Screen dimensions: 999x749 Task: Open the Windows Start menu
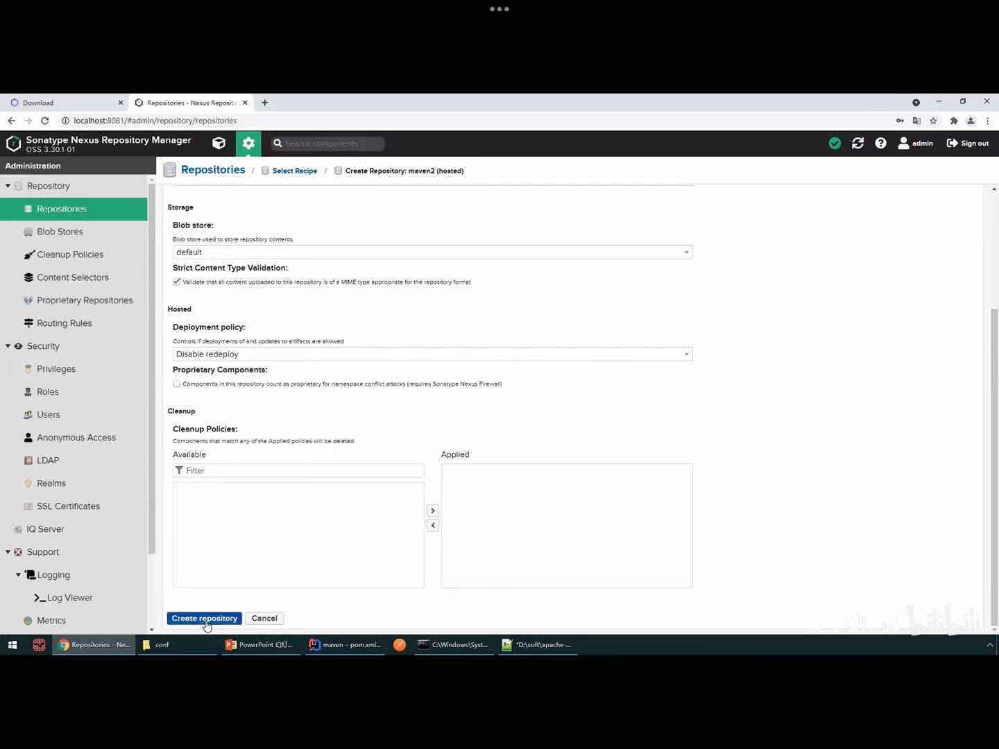12,645
